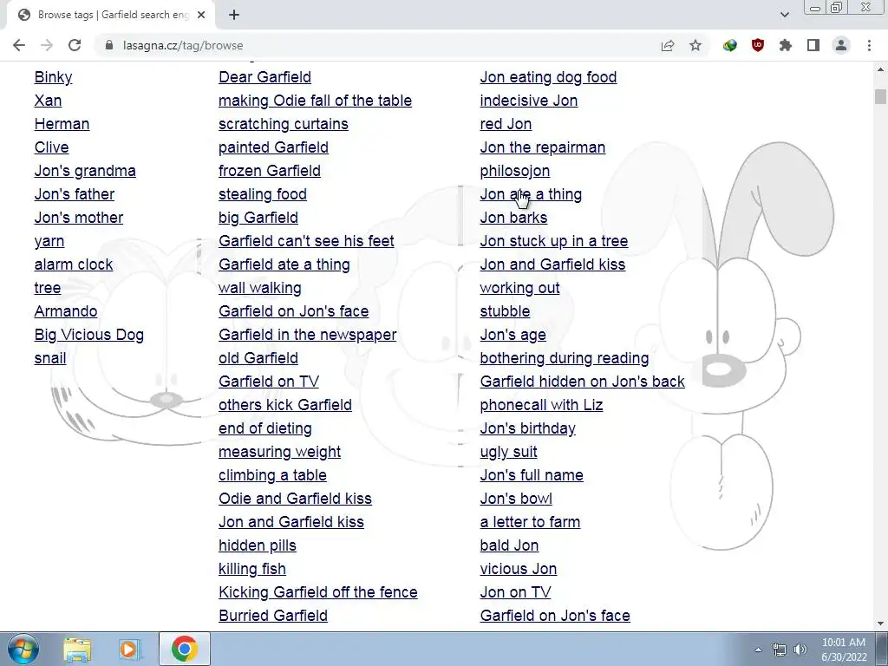
Task: Open the Jon's full name tag
Action: [x=532, y=475]
